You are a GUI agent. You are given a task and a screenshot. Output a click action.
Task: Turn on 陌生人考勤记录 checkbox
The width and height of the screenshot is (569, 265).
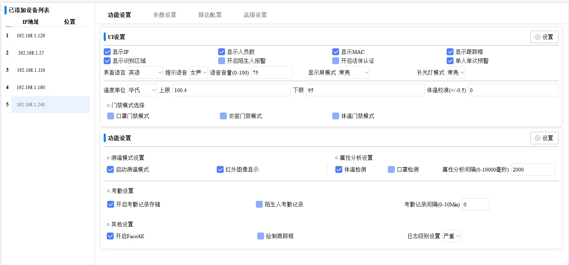259,204
